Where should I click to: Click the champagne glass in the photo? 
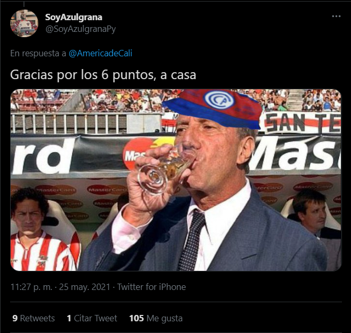point(163,169)
